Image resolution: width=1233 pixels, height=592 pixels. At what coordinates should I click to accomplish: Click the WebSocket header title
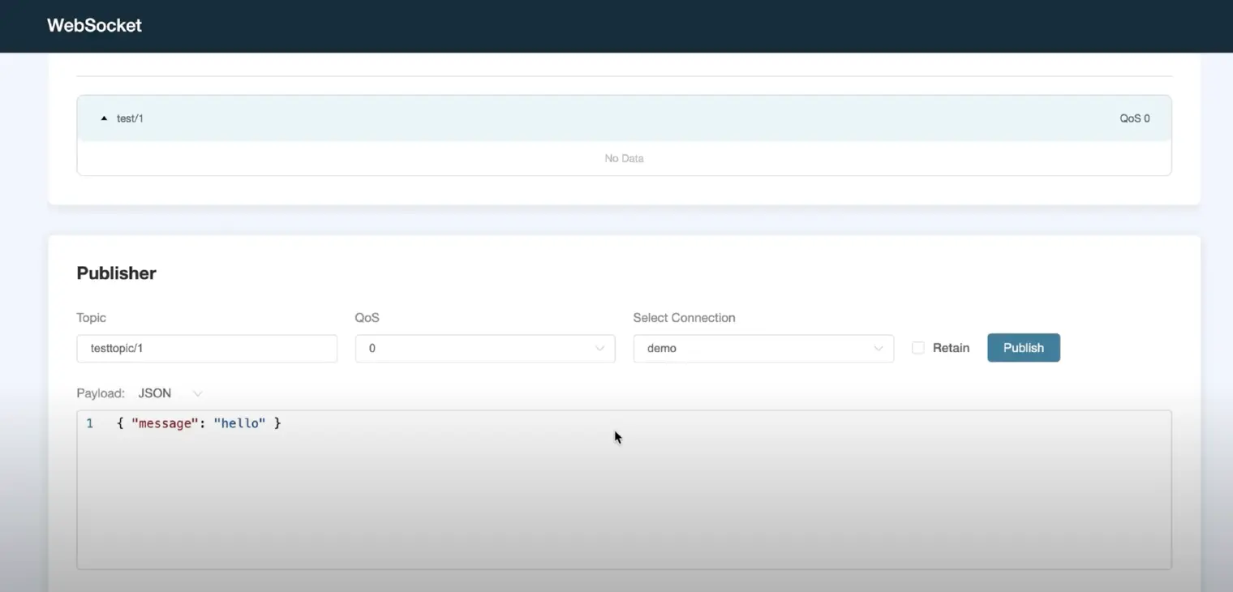pos(94,25)
